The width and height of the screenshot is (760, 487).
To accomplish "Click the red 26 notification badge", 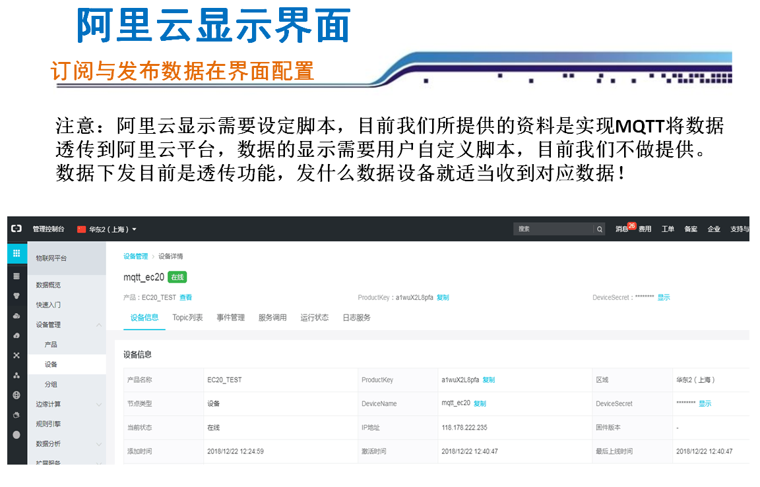I will [631, 225].
